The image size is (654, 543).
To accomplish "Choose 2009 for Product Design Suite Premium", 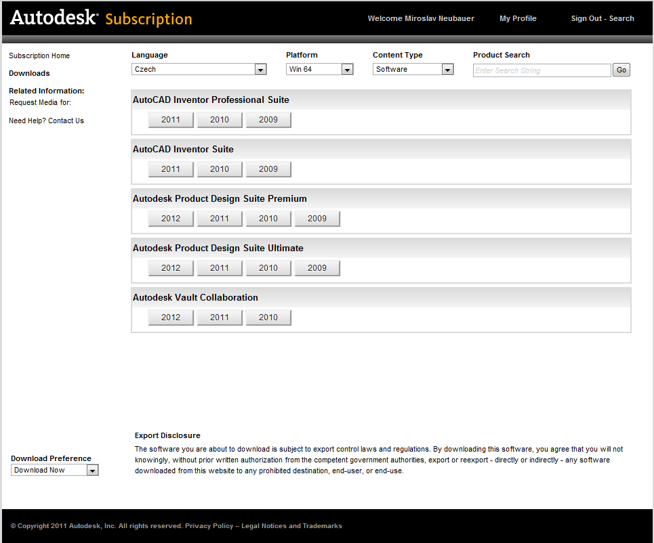I will point(317,219).
